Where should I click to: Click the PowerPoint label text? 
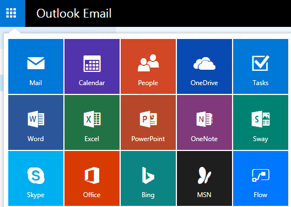click(x=148, y=139)
